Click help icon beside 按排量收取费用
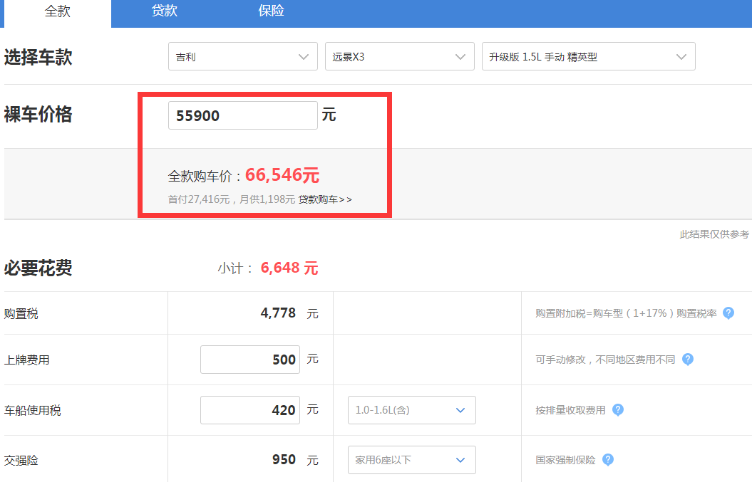Screen dimensions: 752x482 [x=618, y=410]
